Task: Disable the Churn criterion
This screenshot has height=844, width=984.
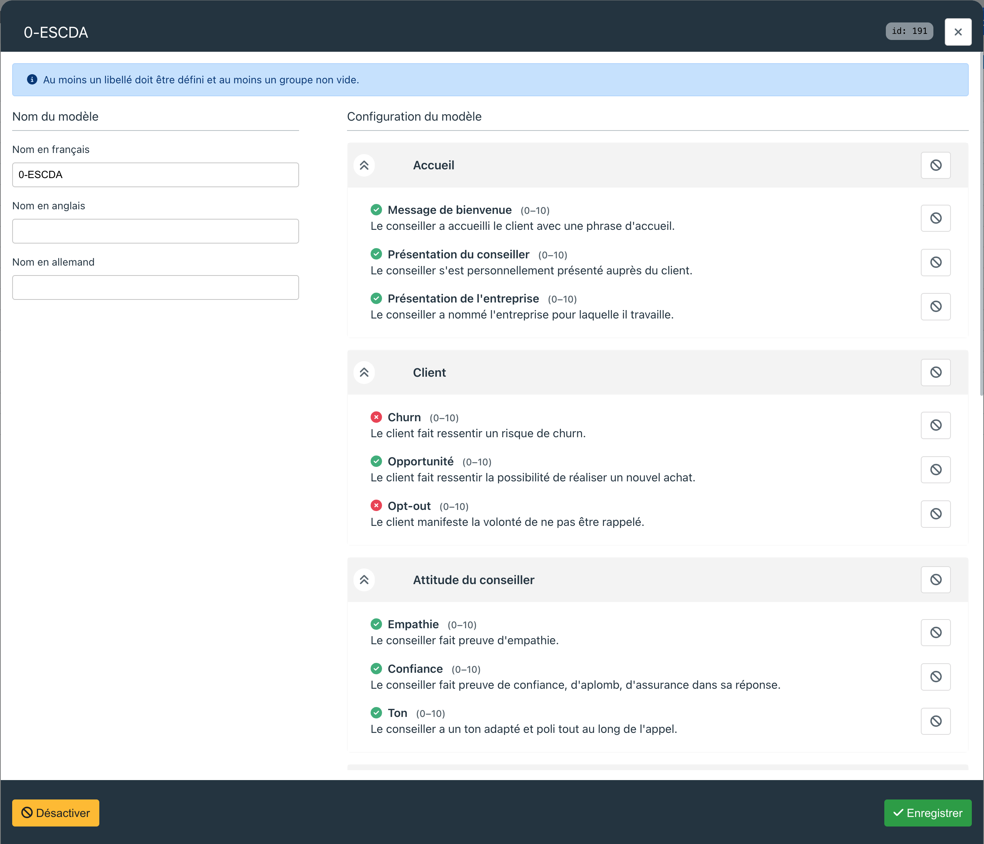Action: pos(936,425)
